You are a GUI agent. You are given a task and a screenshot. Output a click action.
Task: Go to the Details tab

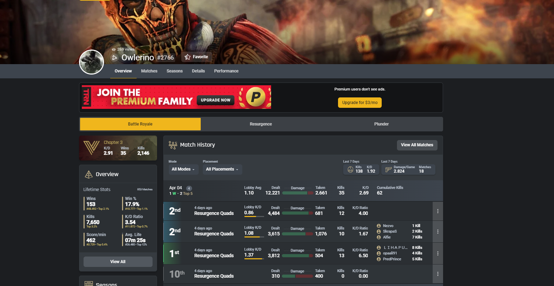pyautogui.click(x=198, y=71)
